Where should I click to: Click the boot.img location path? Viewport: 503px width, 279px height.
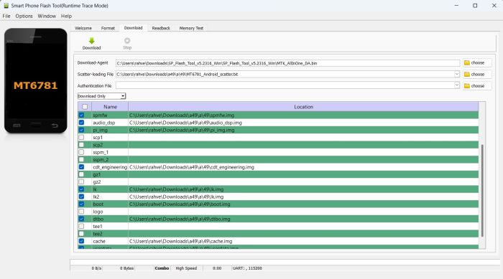coord(180,204)
